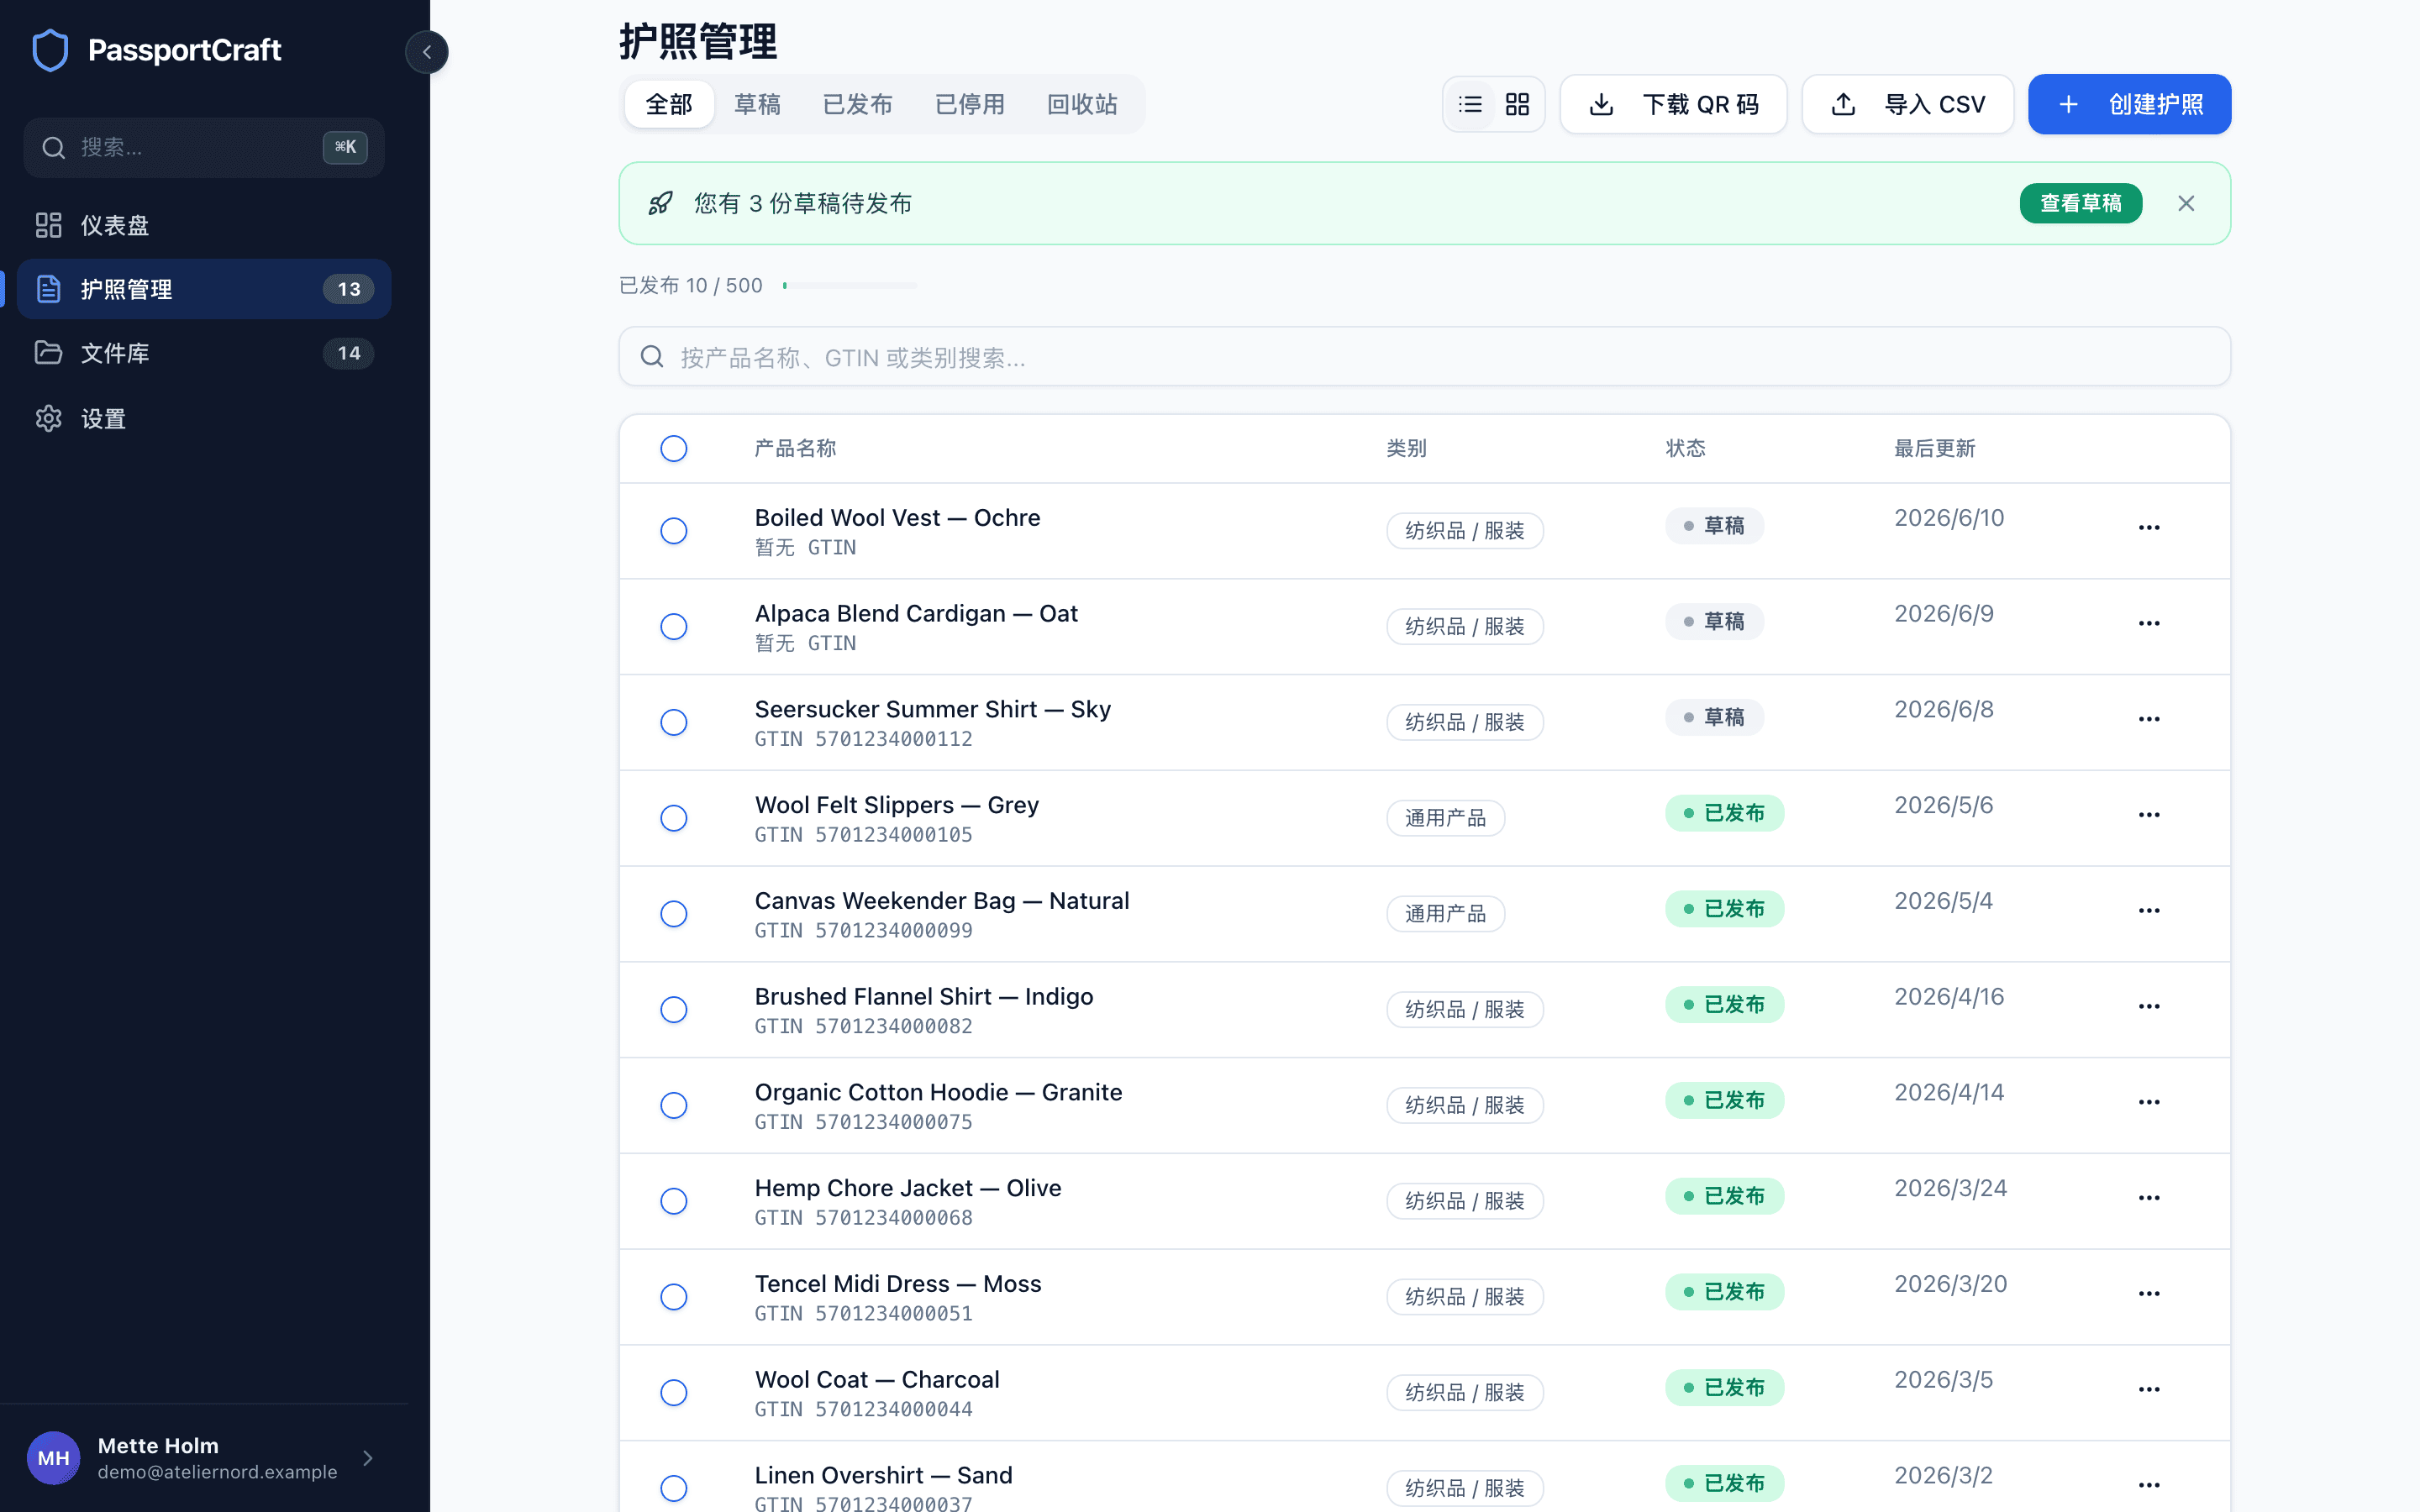
Task: Click the PassportCraft shield logo
Action: (50, 50)
